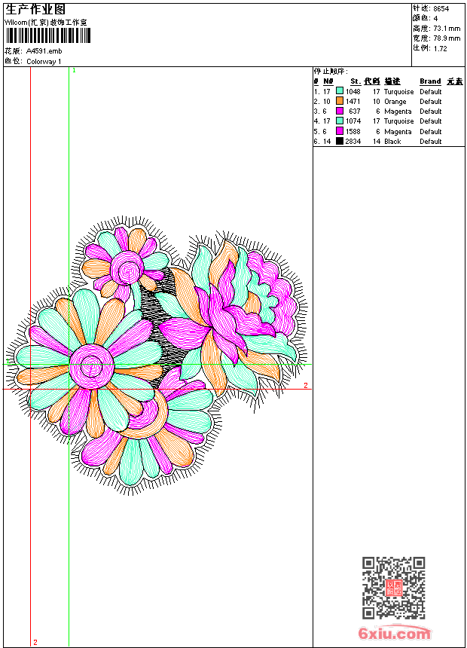The width and height of the screenshot is (467, 648).
Task: Click the width value '78.9 mm'
Action: (447, 38)
